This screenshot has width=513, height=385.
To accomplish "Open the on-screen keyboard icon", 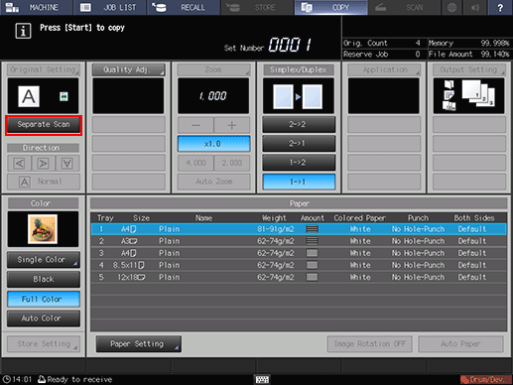I will [x=262, y=379].
